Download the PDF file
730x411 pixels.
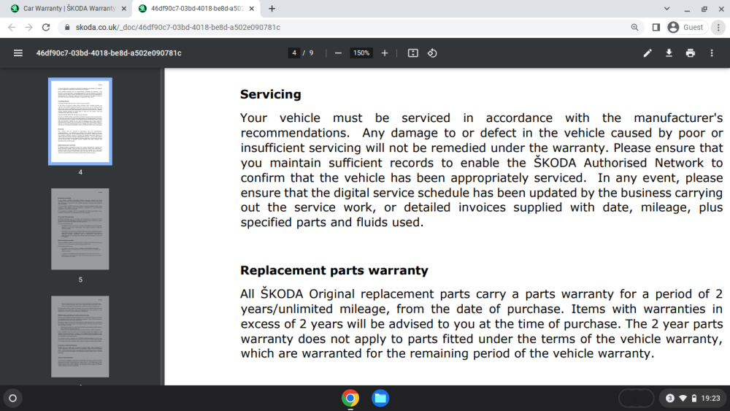(669, 53)
